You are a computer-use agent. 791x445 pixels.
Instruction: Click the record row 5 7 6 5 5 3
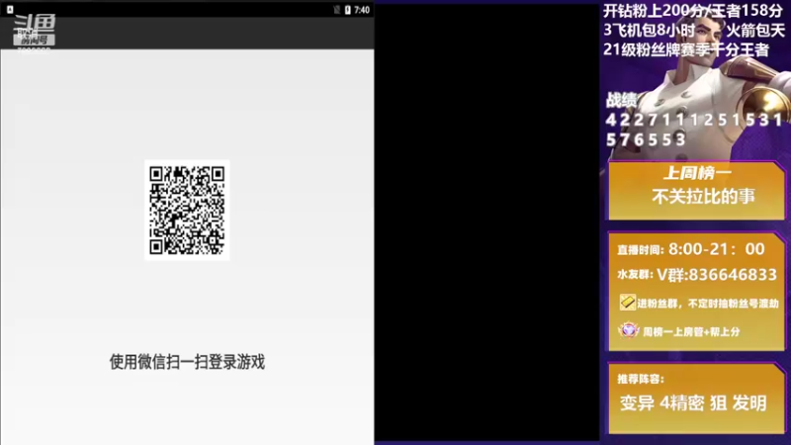click(x=646, y=139)
